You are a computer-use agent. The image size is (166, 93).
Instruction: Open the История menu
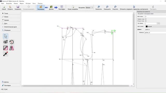click(28, 3)
